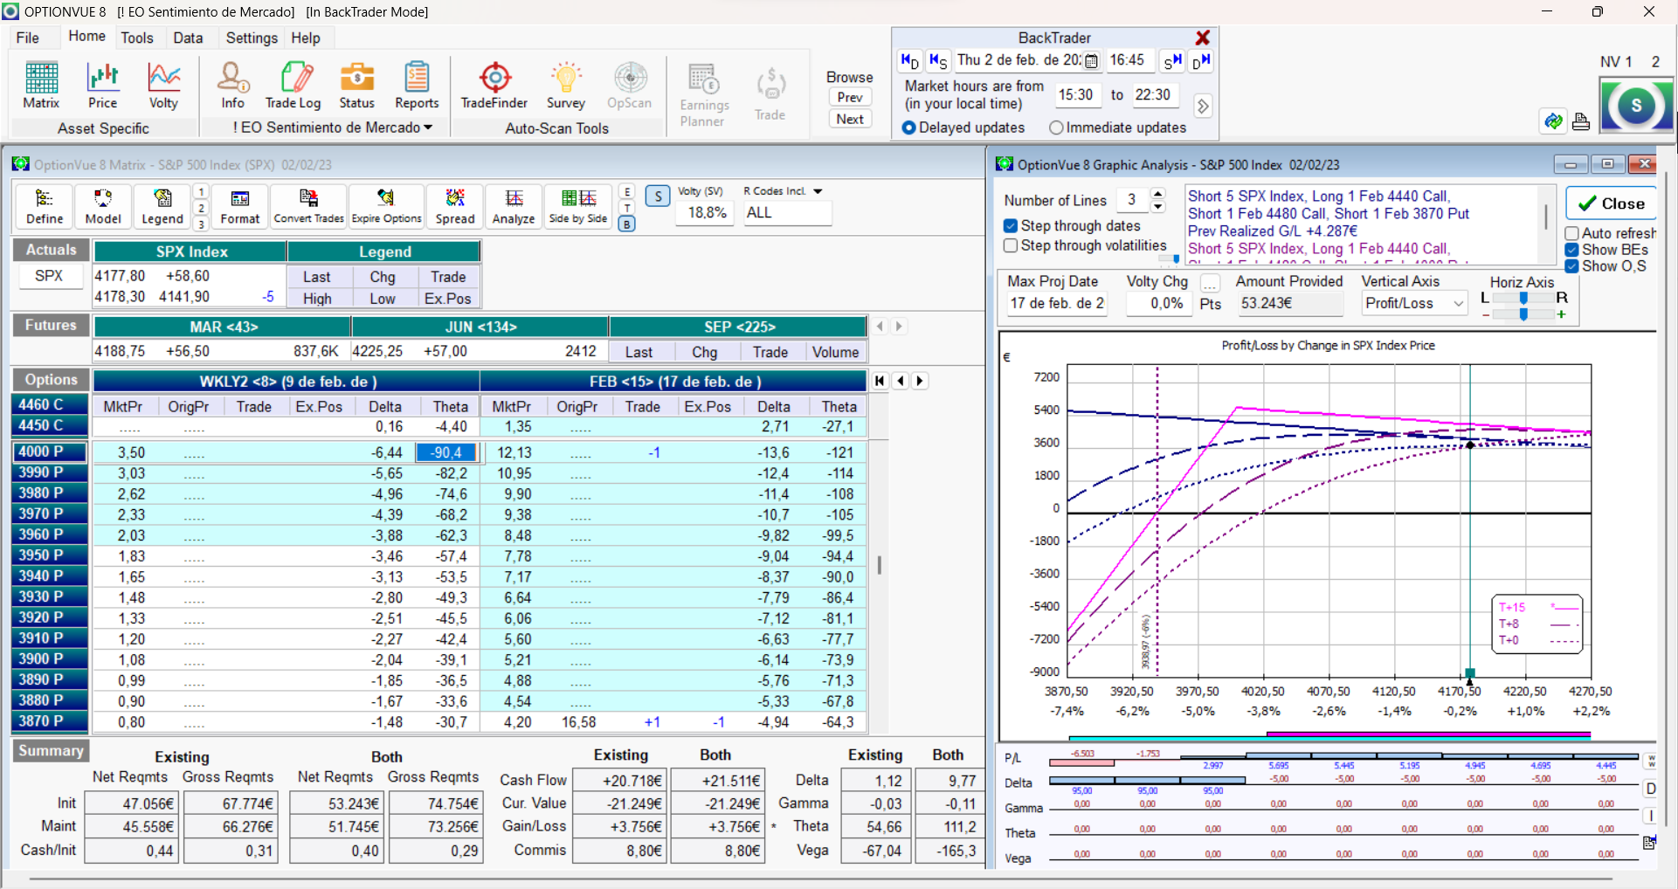Toggle the S button beside Volty field
The height and width of the screenshot is (889, 1678).
[x=658, y=196]
